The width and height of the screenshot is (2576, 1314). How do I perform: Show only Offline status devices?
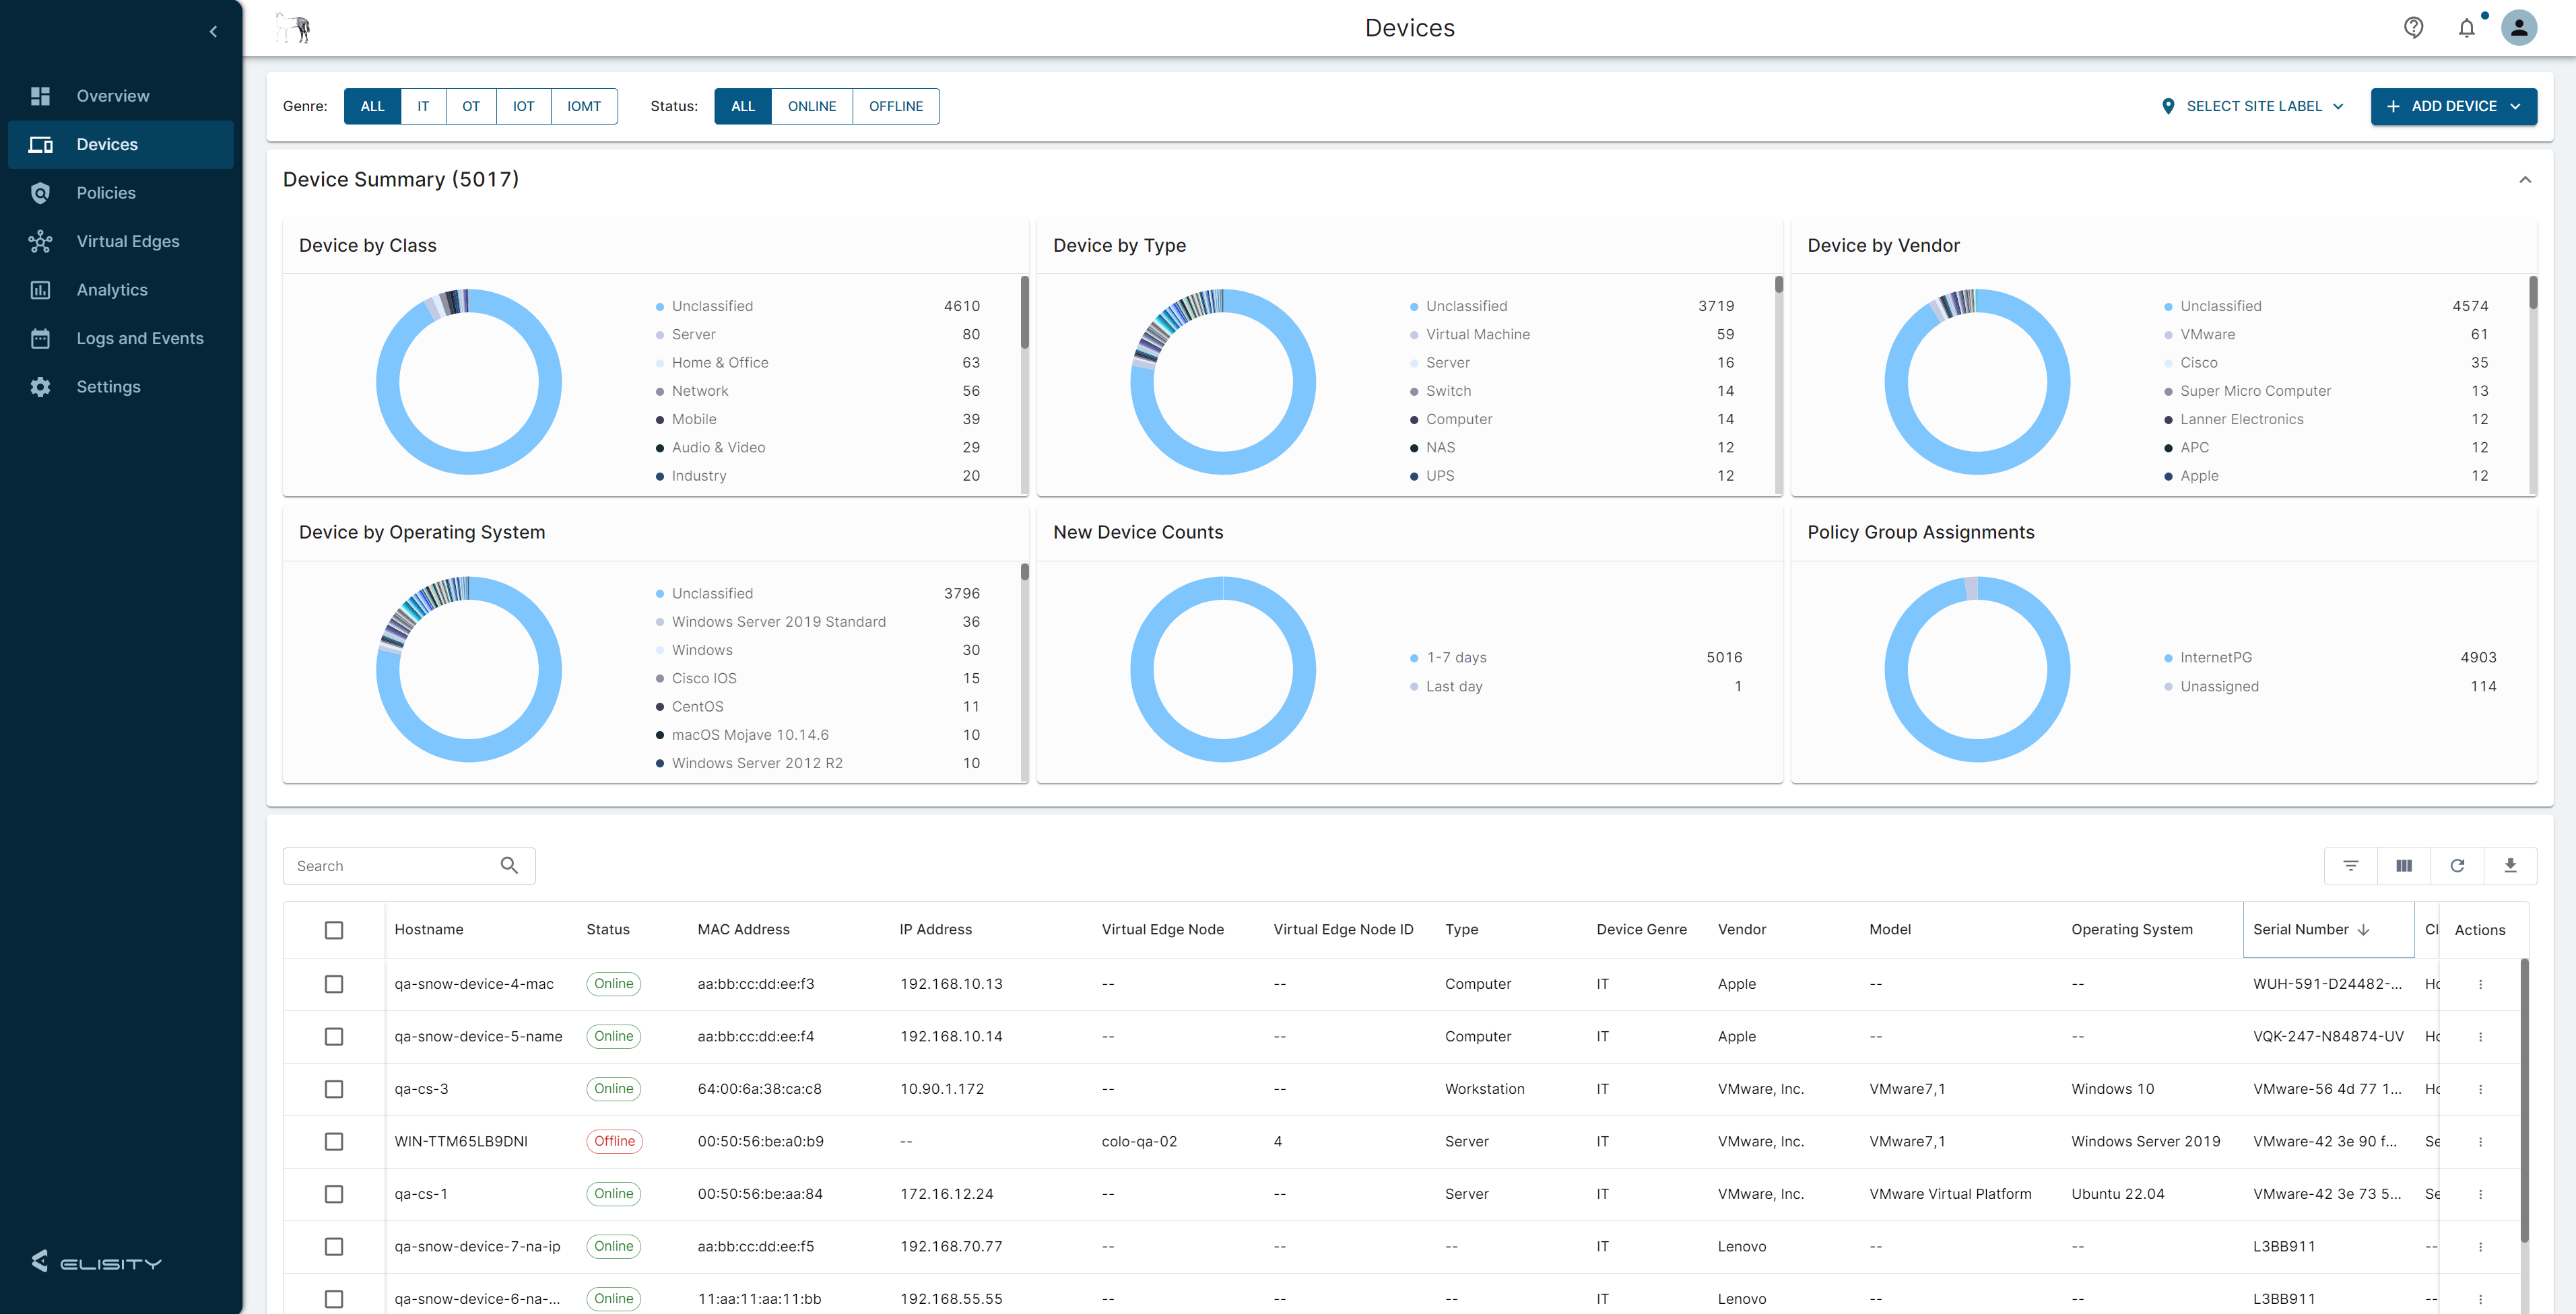pyautogui.click(x=895, y=106)
